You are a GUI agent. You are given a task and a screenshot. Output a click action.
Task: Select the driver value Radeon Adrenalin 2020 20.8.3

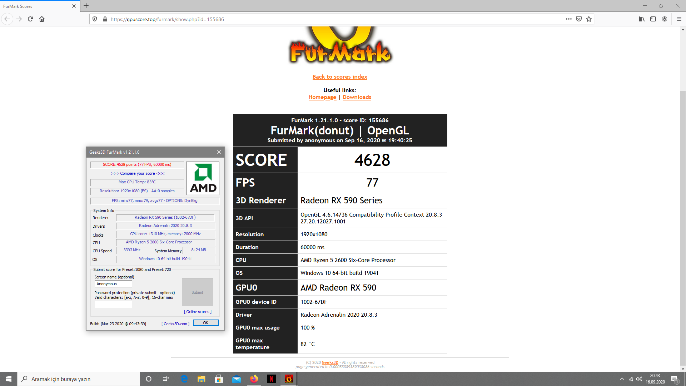(339, 315)
